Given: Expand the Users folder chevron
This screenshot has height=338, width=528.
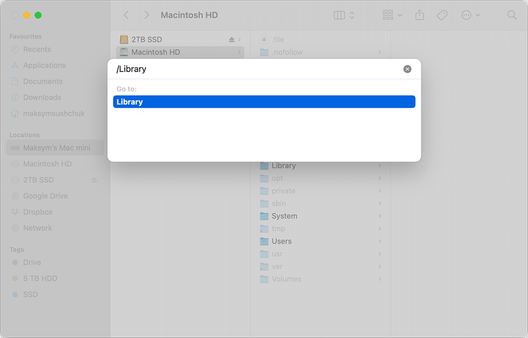Looking at the screenshot, I should [380, 241].
